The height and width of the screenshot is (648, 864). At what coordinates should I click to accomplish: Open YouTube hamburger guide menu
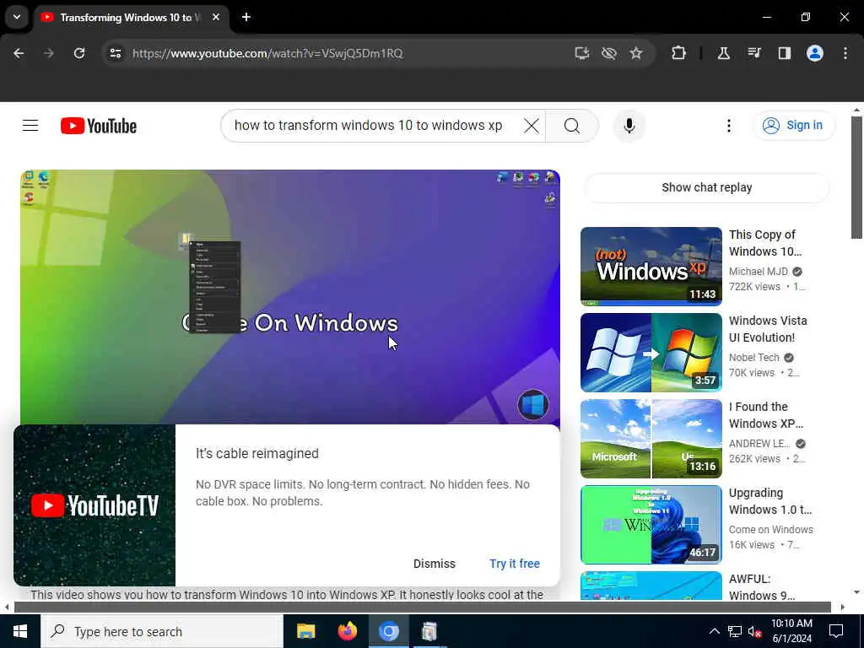[30, 126]
